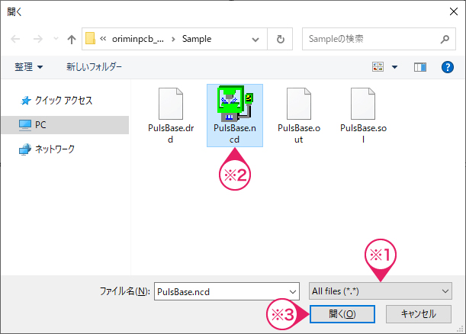The width and height of the screenshot is (466, 334).
Task: Select the PulsBase.ncd file
Action: (235, 114)
